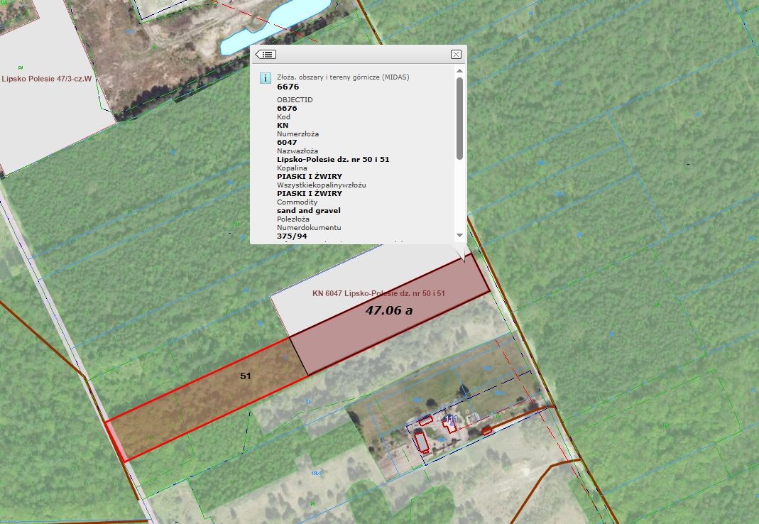Click the Polezłoża field label
The image size is (759, 524).
[293, 219]
